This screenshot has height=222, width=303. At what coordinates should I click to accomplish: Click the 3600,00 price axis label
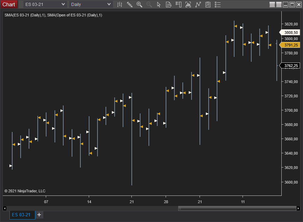click(x=291, y=182)
